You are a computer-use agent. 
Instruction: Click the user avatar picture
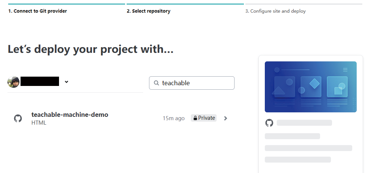click(x=13, y=82)
